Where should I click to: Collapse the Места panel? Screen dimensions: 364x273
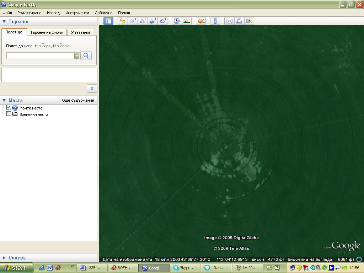4,100
